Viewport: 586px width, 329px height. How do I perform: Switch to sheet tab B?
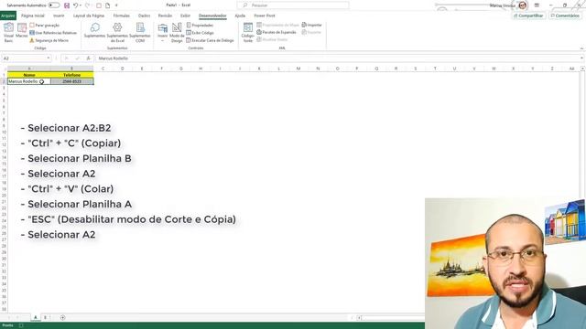(x=45, y=317)
